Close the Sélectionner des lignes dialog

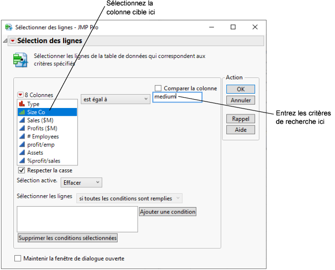click(255, 27)
